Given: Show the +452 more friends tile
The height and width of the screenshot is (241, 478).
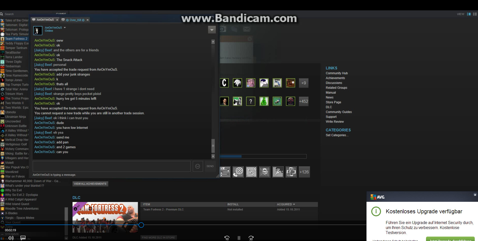Looking at the screenshot, I should pyautogui.click(x=303, y=101).
